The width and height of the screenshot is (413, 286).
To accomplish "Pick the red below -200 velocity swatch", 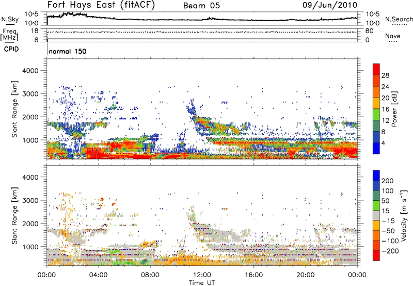I will [376, 256].
